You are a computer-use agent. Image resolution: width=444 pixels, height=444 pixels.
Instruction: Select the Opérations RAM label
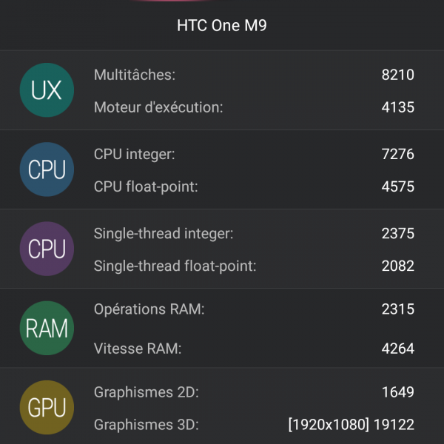149,309
